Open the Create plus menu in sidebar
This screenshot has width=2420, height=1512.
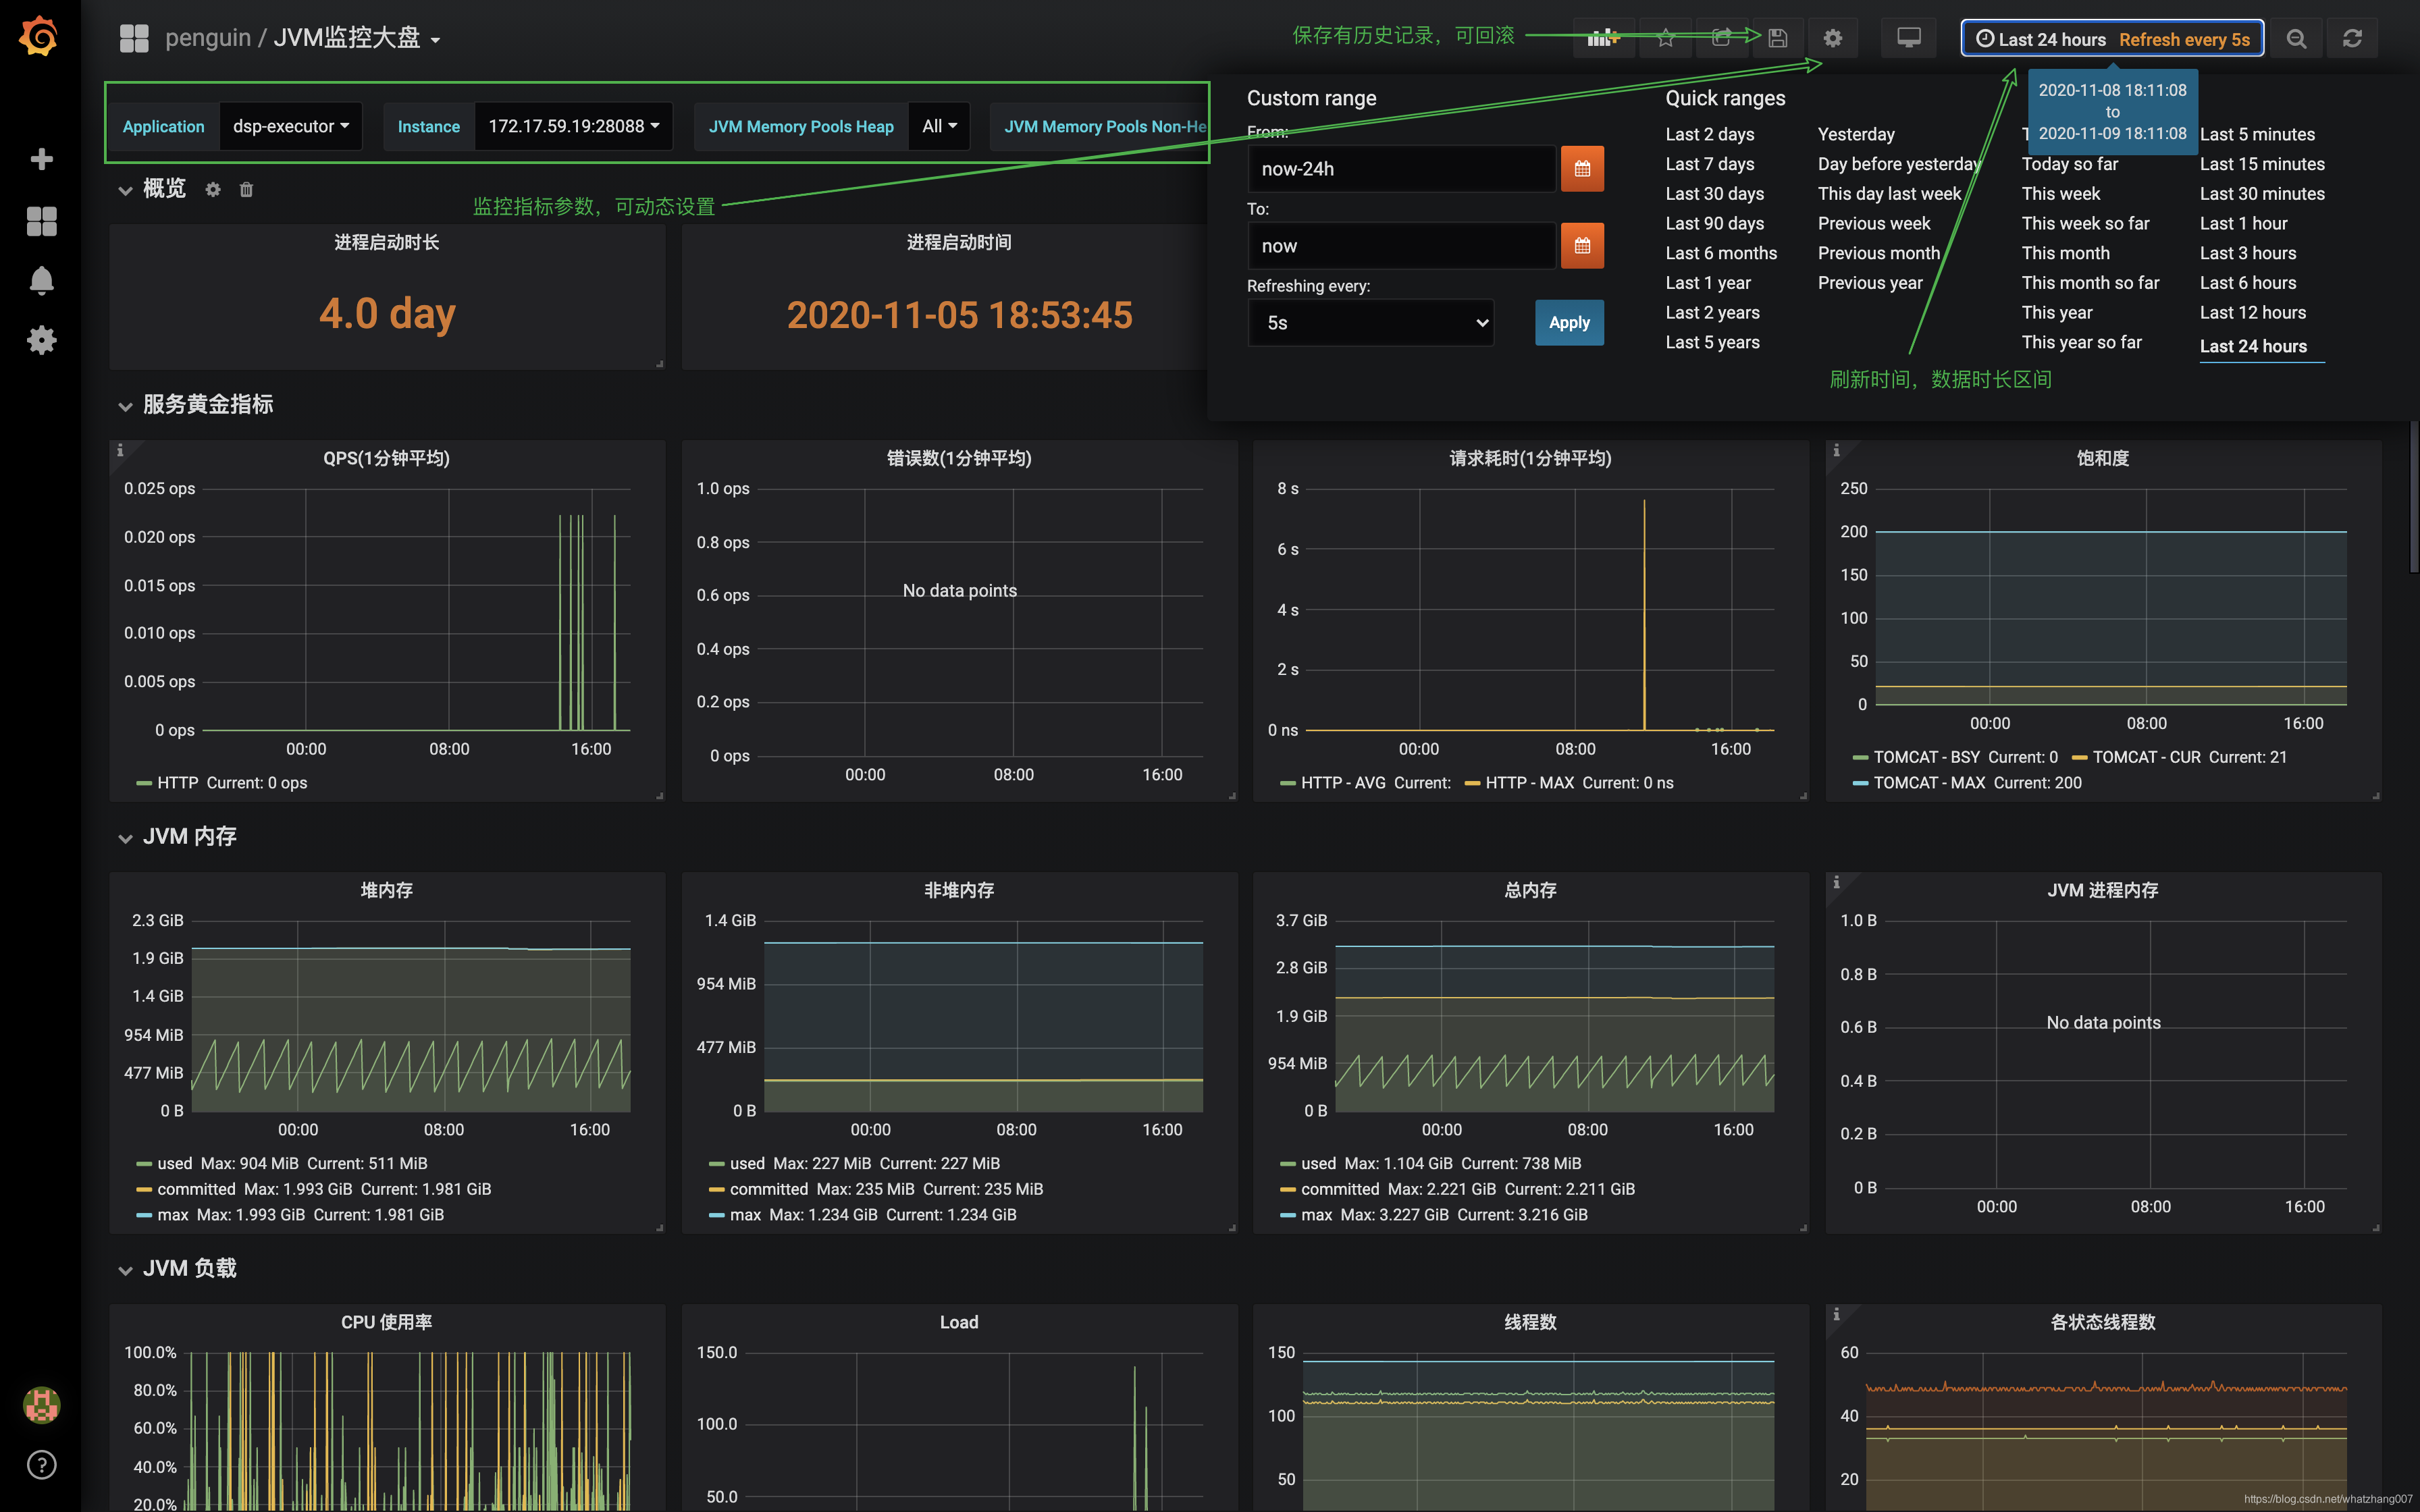point(41,159)
